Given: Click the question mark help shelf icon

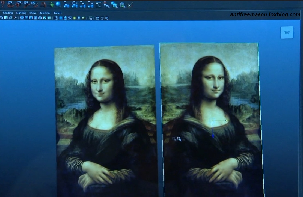Looking at the screenshot, I should point(2,4).
